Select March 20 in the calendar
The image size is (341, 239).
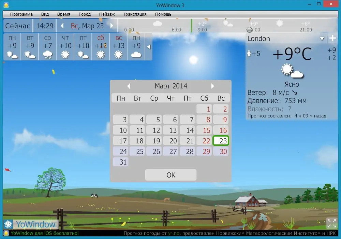pos(170,141)
